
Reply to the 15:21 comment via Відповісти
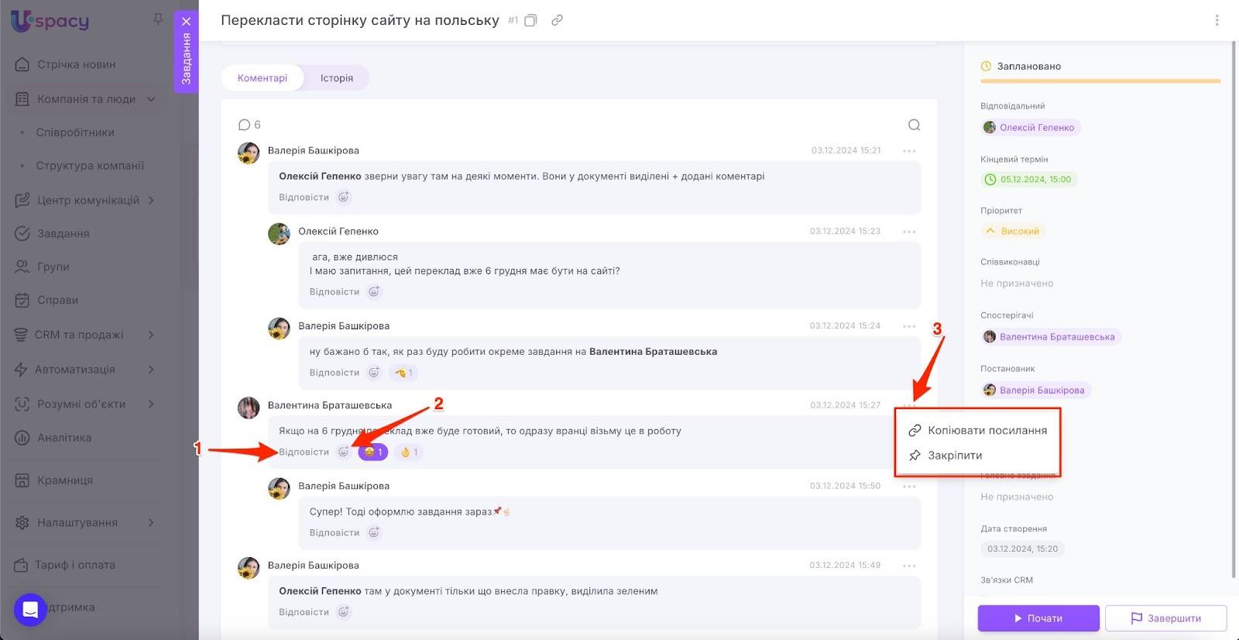[304, 198]
